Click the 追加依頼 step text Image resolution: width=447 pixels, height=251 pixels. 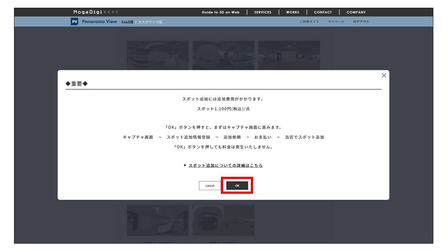point(232,137)
